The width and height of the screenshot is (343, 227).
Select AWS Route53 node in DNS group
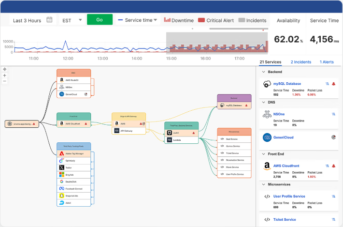[x=74, y=80]
